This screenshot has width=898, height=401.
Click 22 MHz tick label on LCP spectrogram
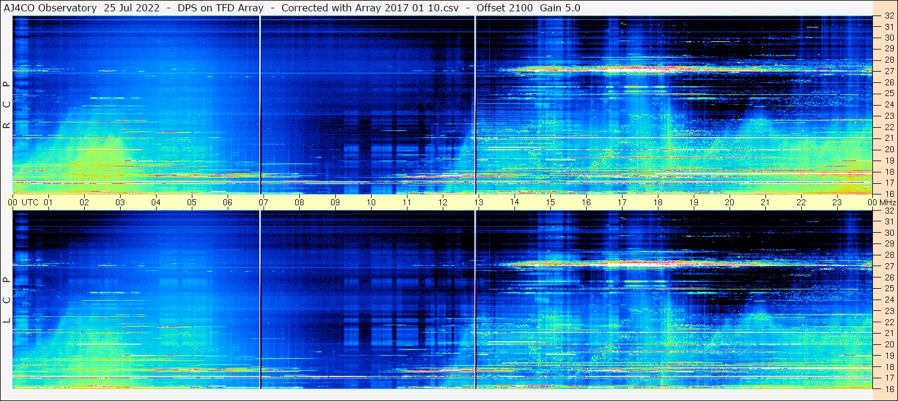click(888, 322)
